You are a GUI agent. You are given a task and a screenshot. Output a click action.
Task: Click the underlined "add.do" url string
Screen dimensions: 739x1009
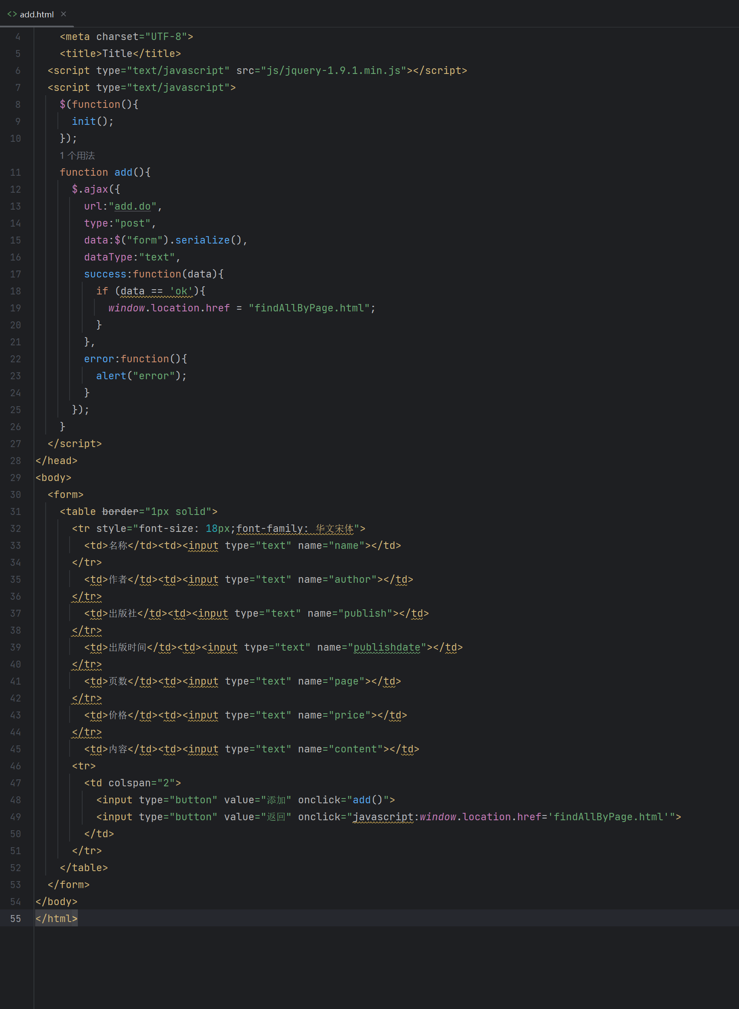tap(132, 206)
